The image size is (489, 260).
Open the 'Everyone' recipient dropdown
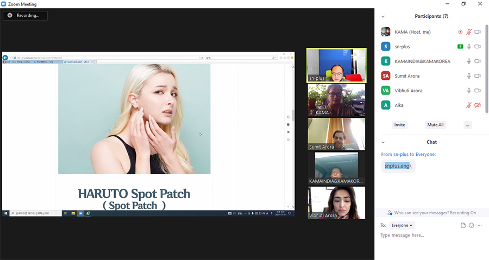pos(402,225)
